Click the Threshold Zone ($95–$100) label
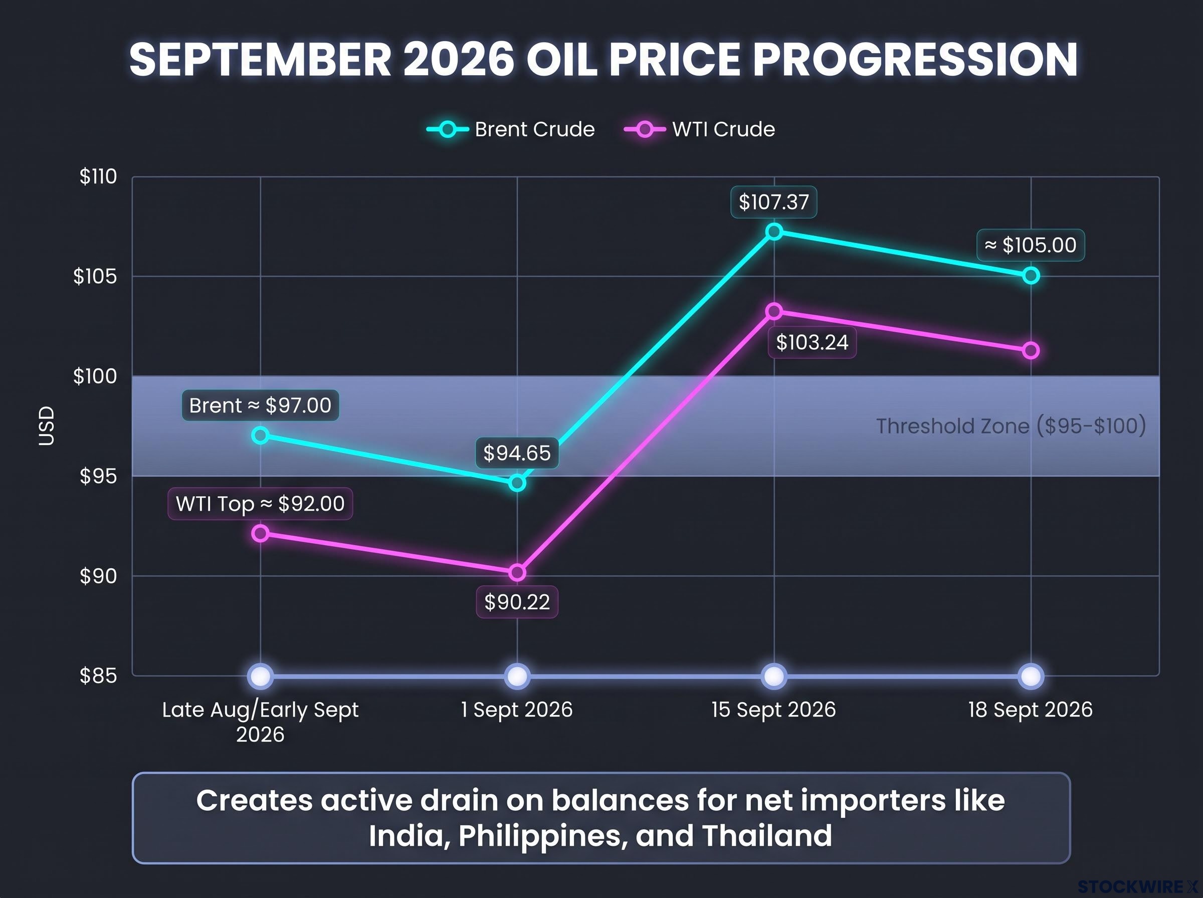Image resolution: width=1203 pixels, height=898 pixels. pyautogui.click(x=1011, y=426)
